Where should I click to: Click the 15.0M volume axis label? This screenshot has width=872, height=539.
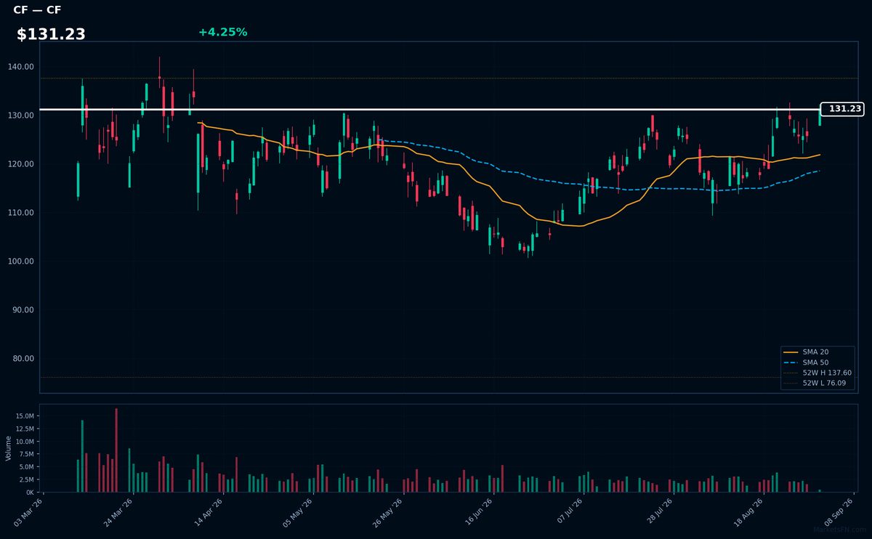[x=25, y=416]
